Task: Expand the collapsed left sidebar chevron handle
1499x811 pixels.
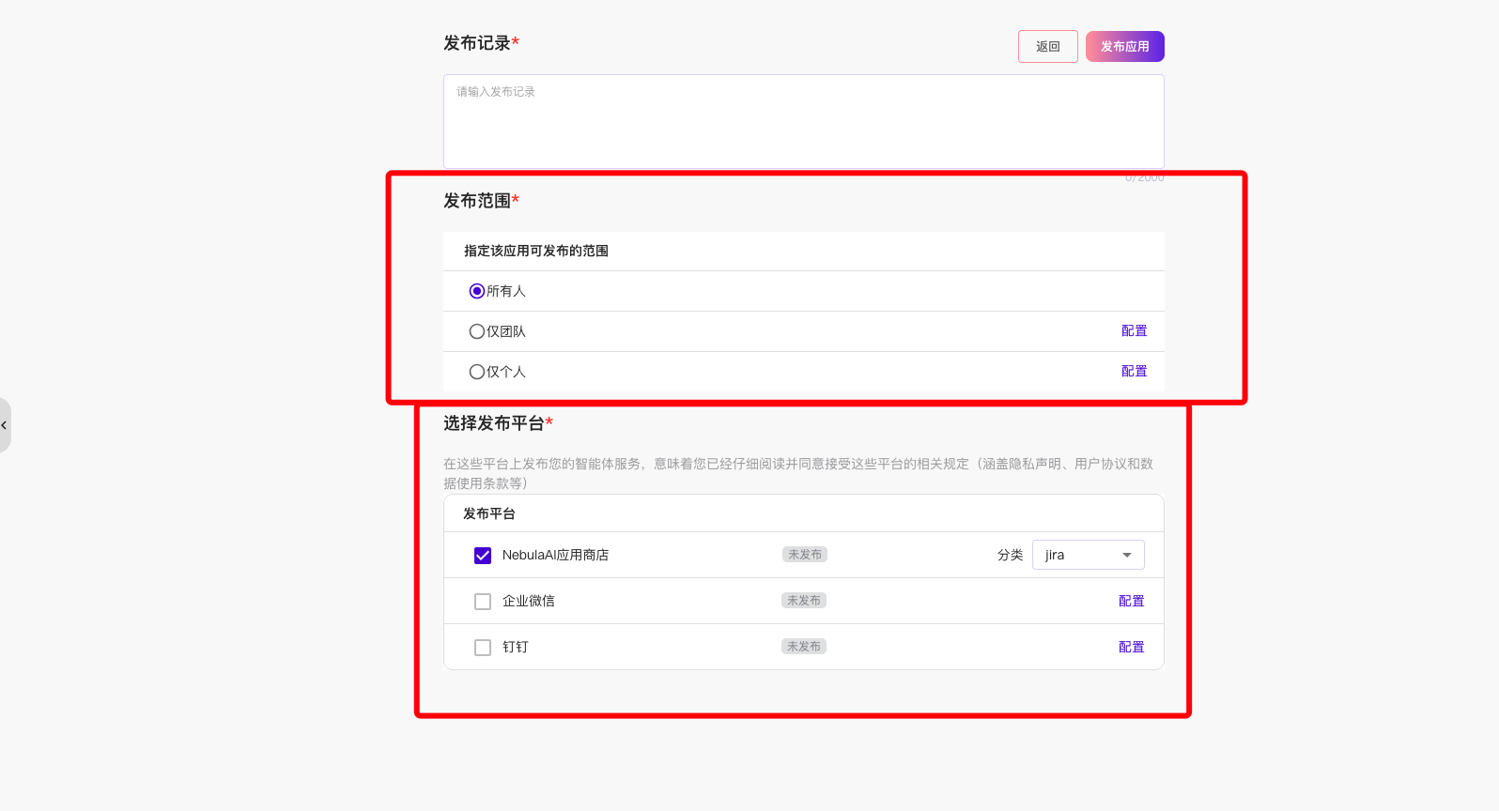Action: (5, 425)
